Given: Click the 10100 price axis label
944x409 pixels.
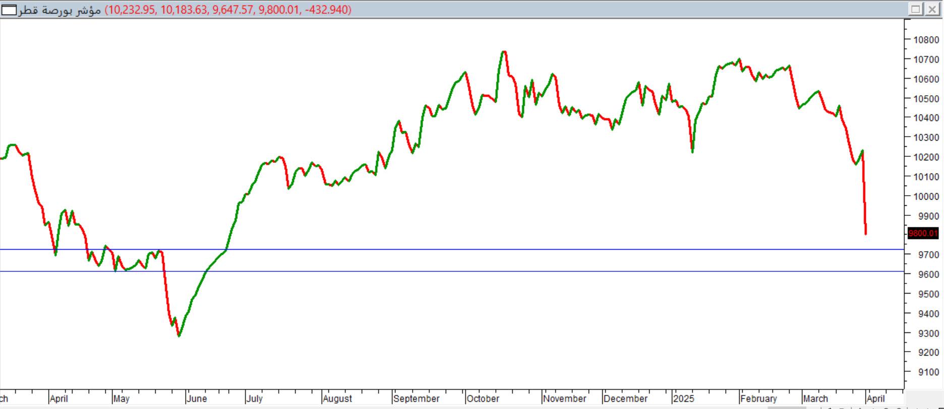Looking at the screenshot, I should 926,177.
